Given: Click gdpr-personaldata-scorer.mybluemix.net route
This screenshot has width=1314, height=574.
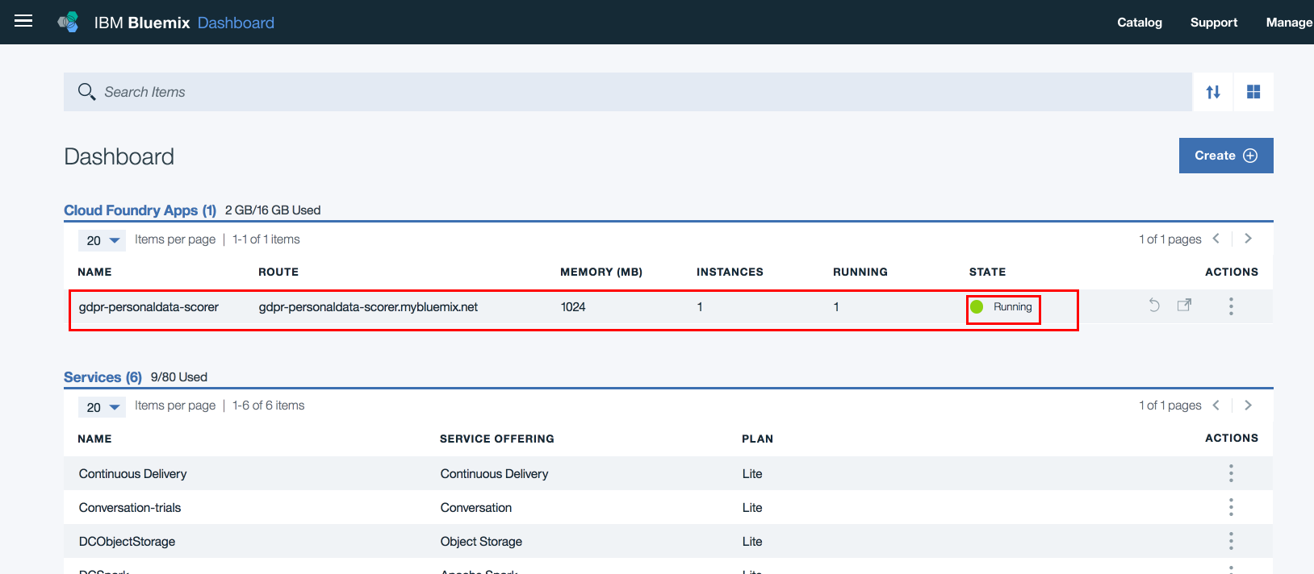Looking at the screenshot, I should pyautogui.click(x=368, y=307).
